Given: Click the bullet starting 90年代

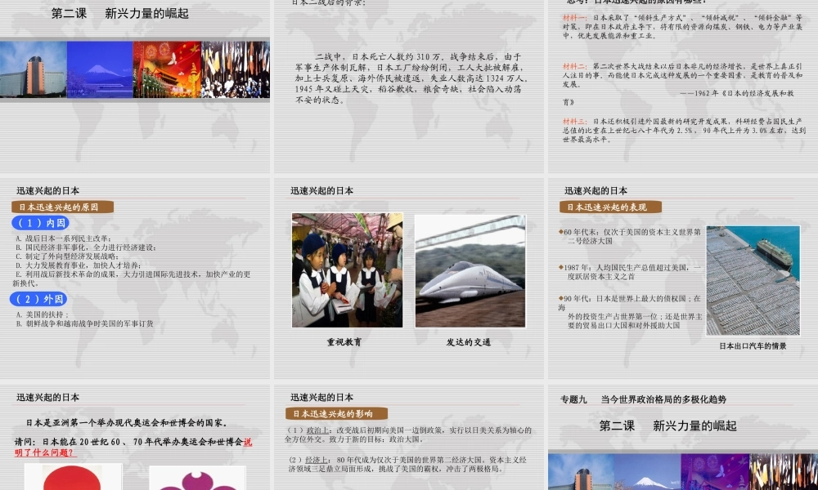Looking at the screenshot, I should [x=630, y=312].
